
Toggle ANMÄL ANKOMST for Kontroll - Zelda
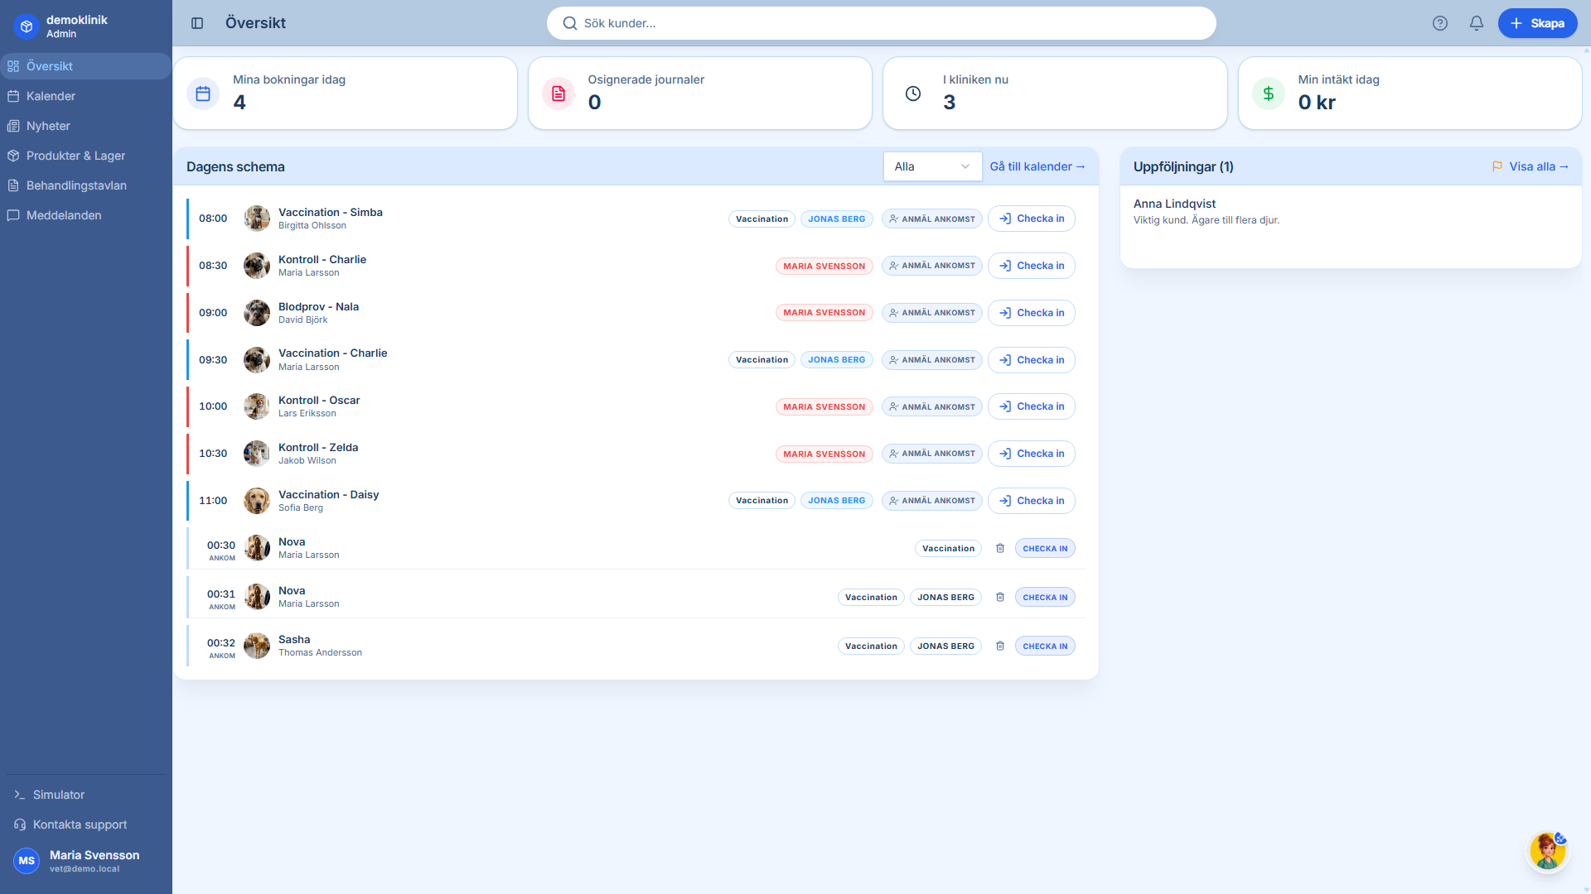[931, 453]
